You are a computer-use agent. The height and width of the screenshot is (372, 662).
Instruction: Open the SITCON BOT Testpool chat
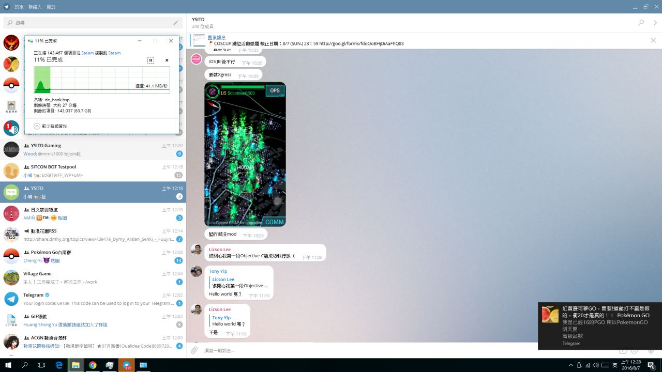tap(93, 171)
